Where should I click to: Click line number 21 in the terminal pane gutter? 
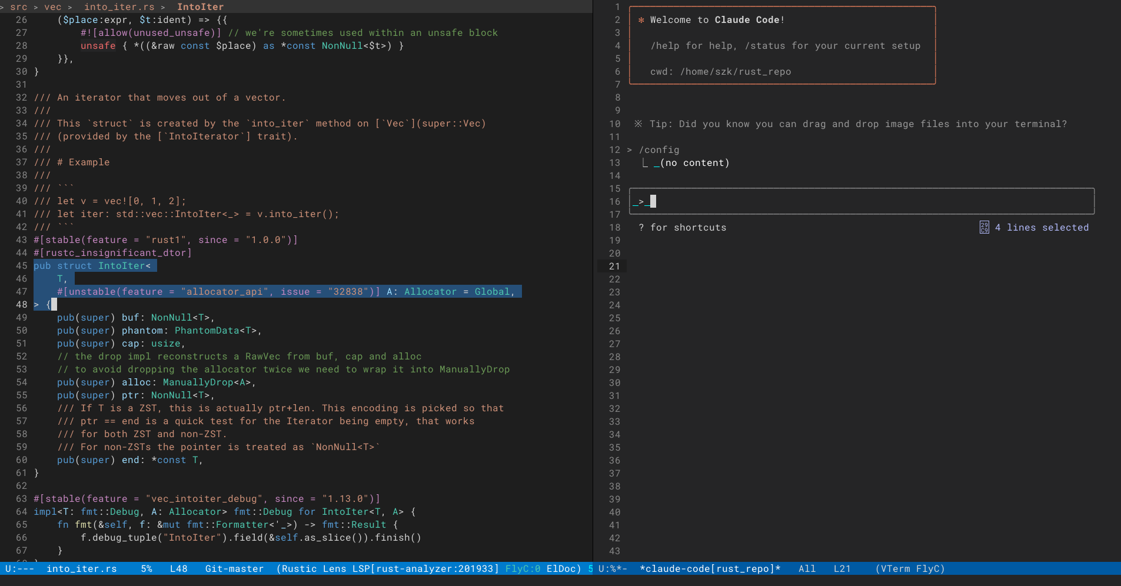614,267
